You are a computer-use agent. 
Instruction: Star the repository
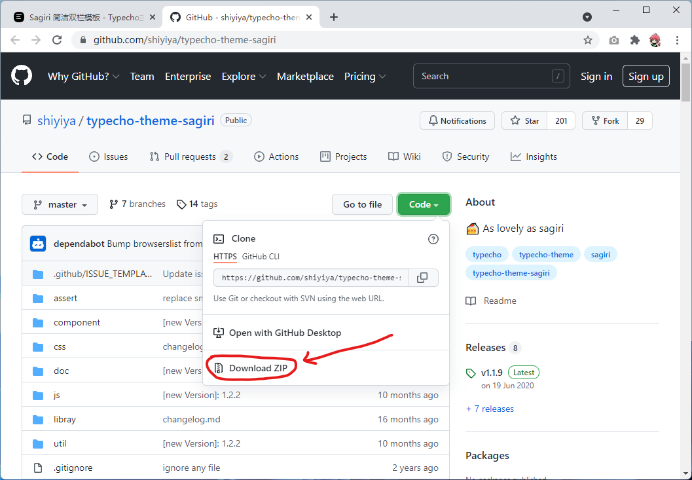[524, 121]
